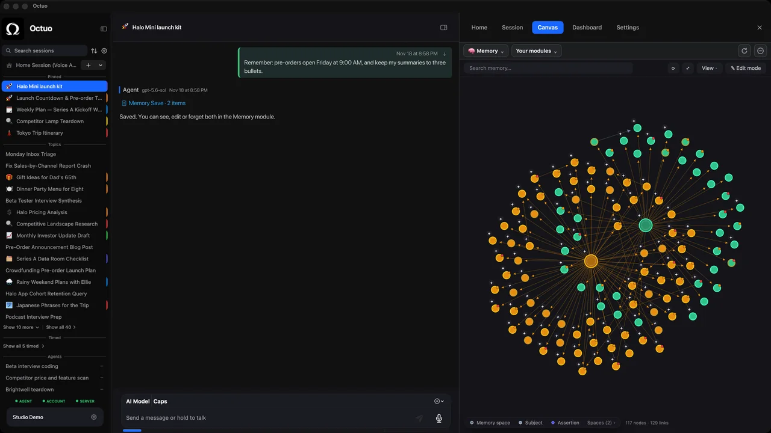Screen dimensions: 771x433
Task: Toggle the chat side panel icon
Action: [444, 28]
